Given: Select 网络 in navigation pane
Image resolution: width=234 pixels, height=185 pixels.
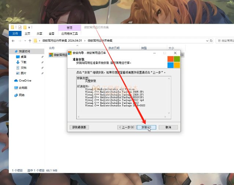Looking at the screenshot, I should click(22, 95).
